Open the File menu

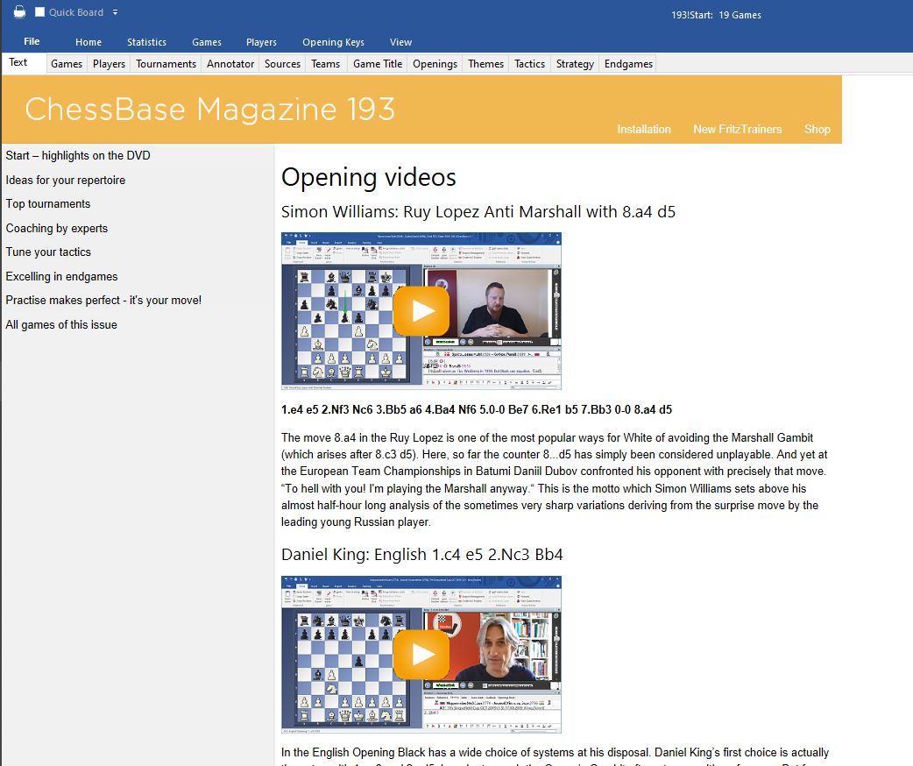tap(32, 41)
